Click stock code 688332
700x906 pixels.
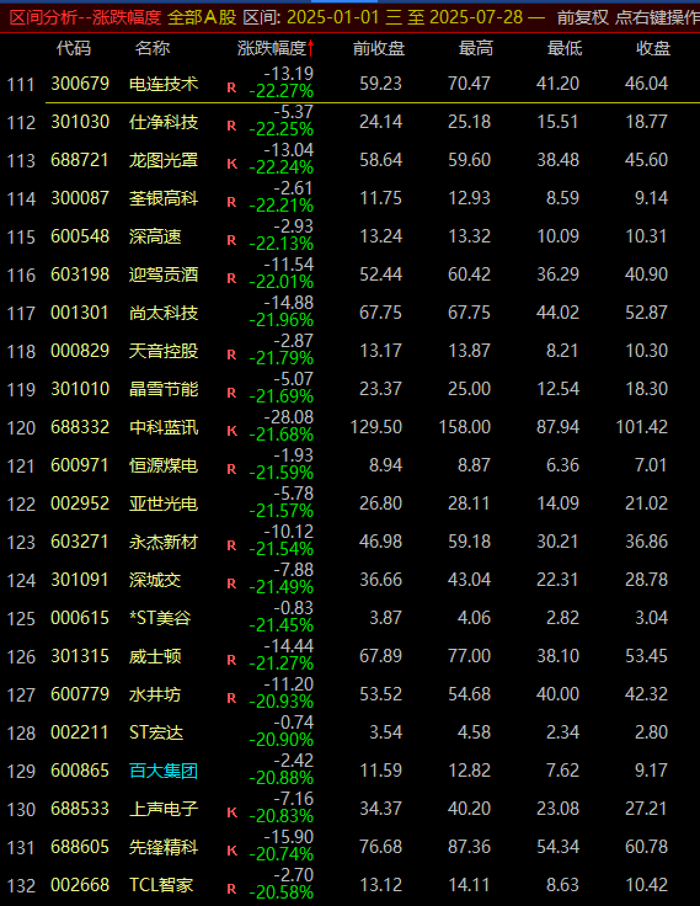[x=80, y=427]
